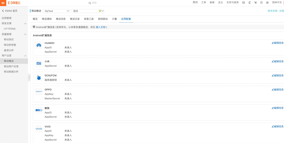Collapse the 研发支撑 sidebar section
284x143 pixels.
[x=25, y=24]
